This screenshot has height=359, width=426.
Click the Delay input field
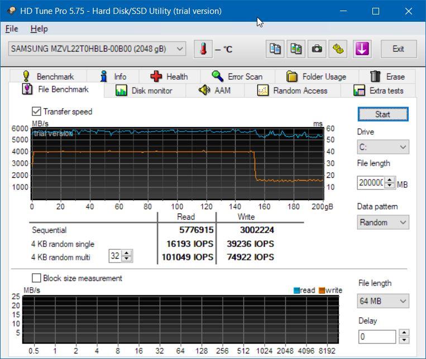click(x=377, y=337)
